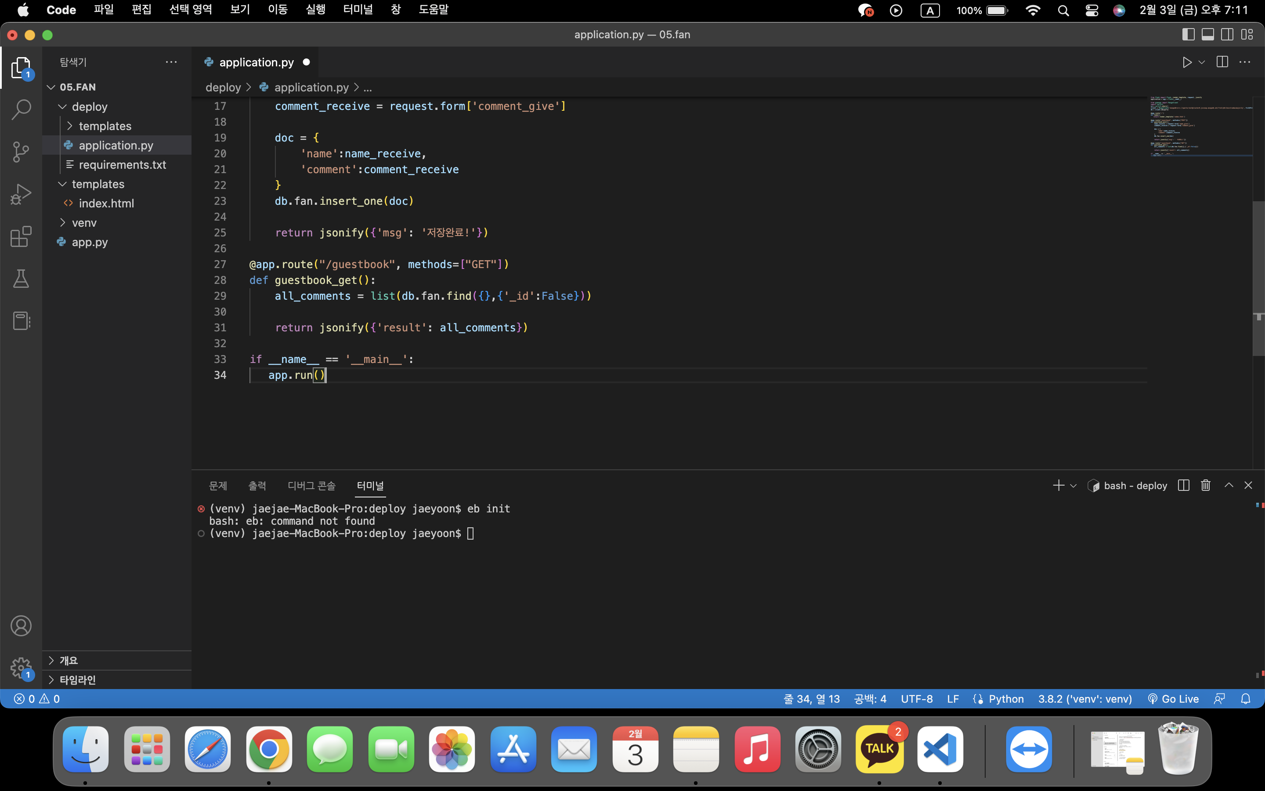Click the errors and warnings status indicator
Viewport: 1265px width, 791px height.
(x=36, y=699)
